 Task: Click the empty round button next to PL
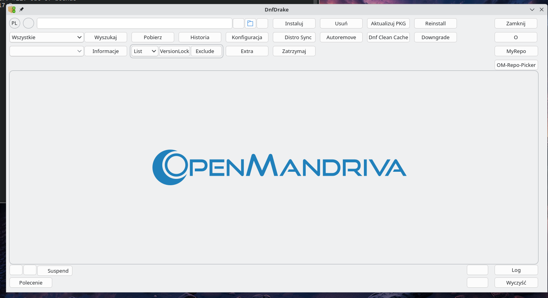tap(29, 23)
